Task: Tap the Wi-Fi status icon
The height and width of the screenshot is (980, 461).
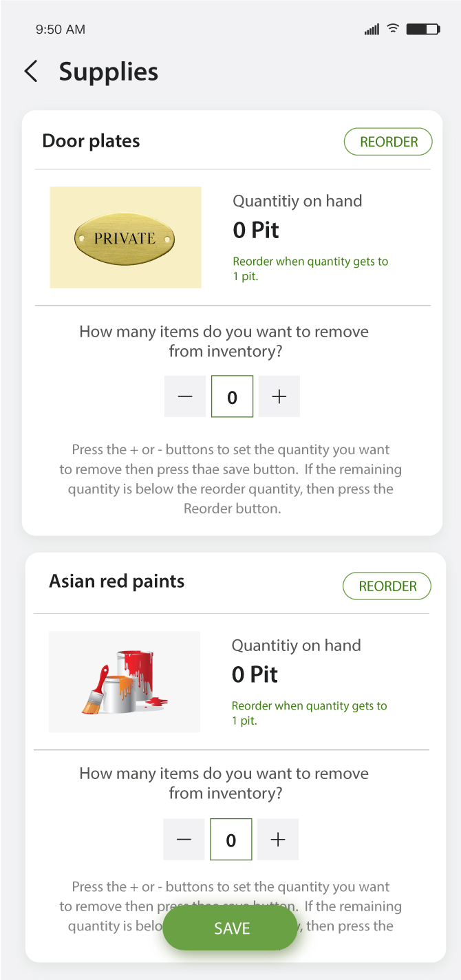Action: point(393,29)
